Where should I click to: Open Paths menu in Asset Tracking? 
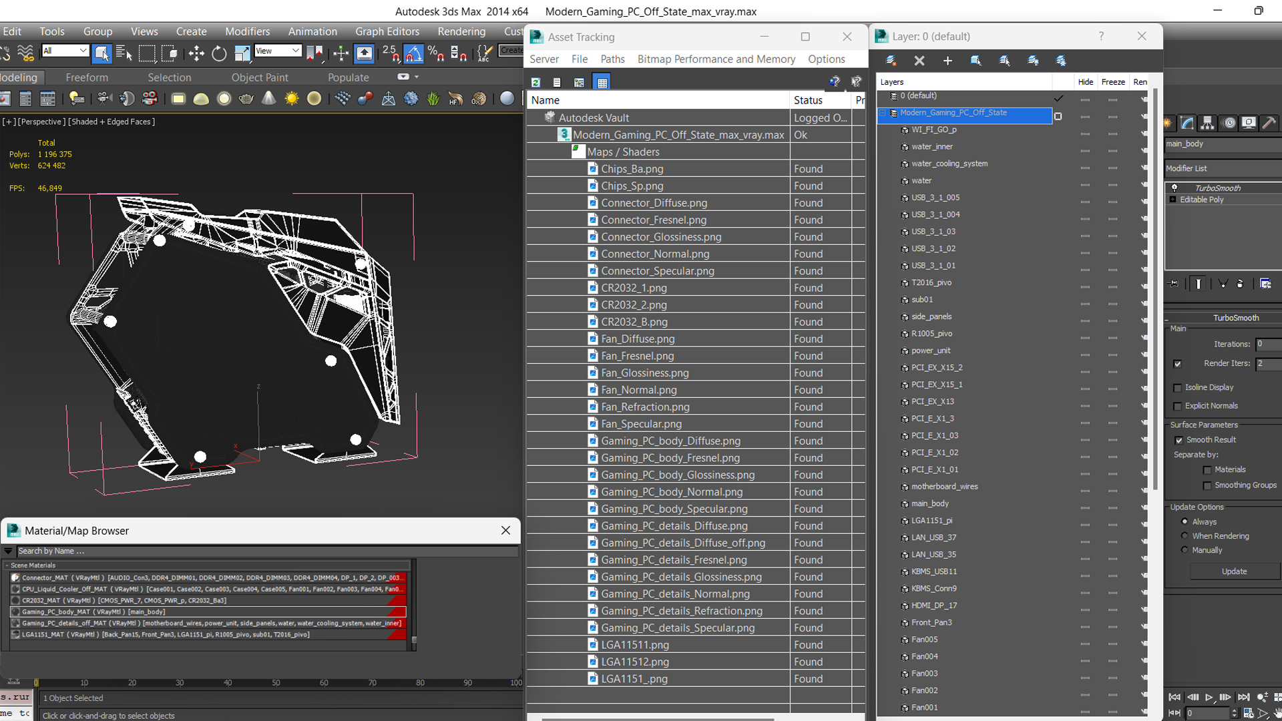pos(612,59)
